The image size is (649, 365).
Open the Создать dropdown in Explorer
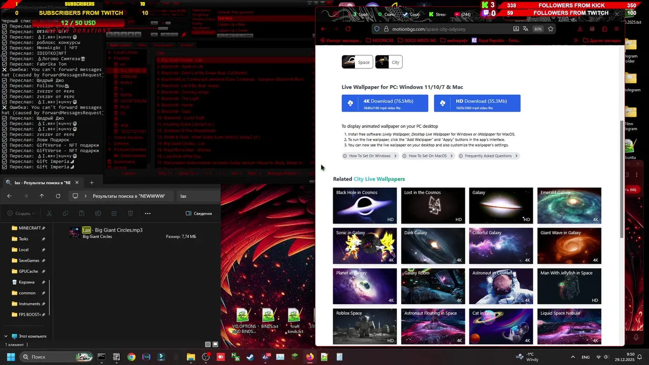[22, 213]
